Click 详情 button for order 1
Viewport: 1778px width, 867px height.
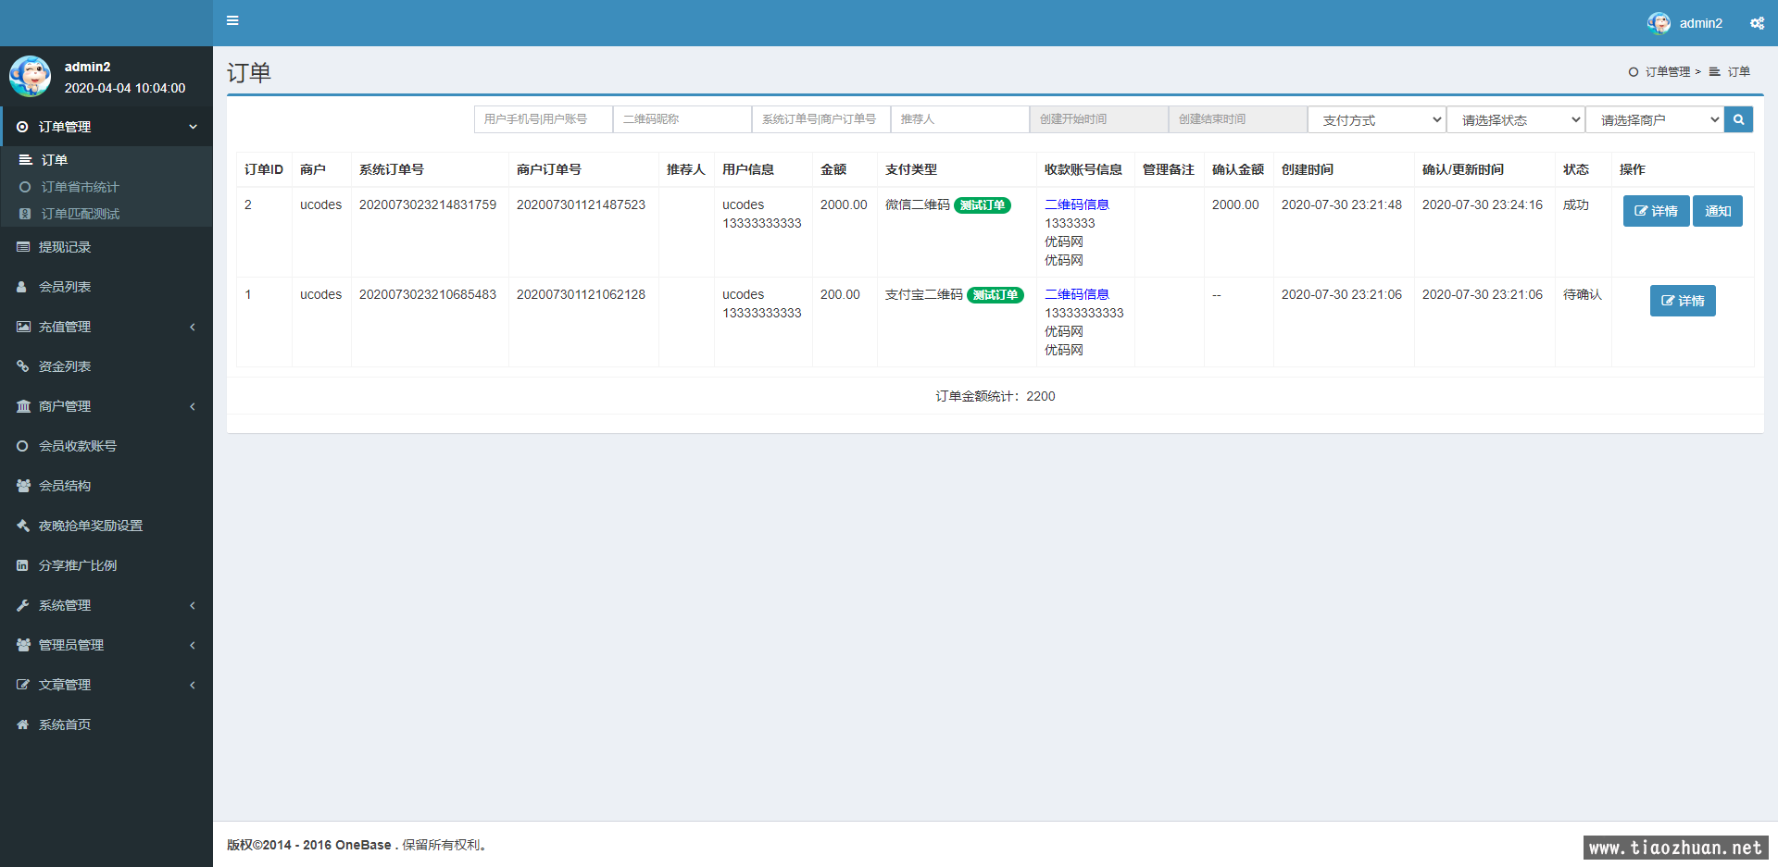pos(1683,301)
